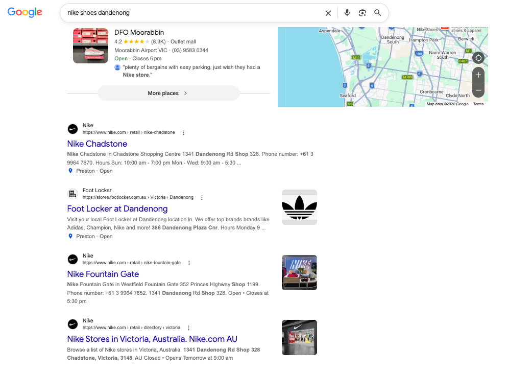Click Clyde North label on the map

tap(458, 96)
